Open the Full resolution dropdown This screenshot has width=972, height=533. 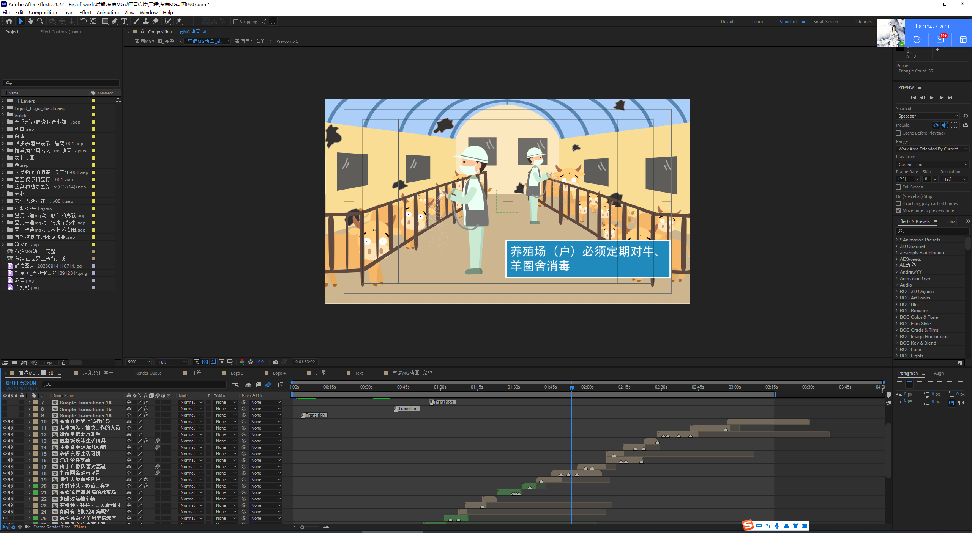point(172,362)
